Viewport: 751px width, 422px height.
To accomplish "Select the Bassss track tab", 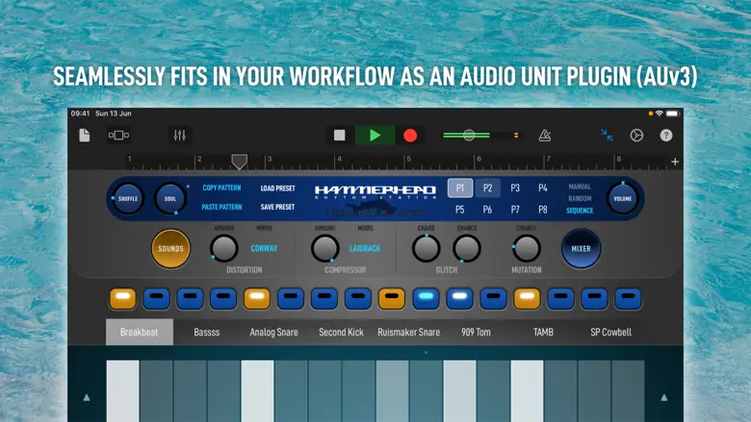I will coord(207,333).
